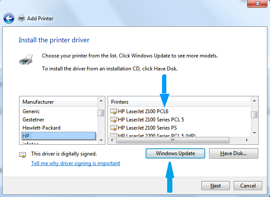
Task: Choose HP LaserJet 2100 PCL6 printer
Action: point(143,111)
